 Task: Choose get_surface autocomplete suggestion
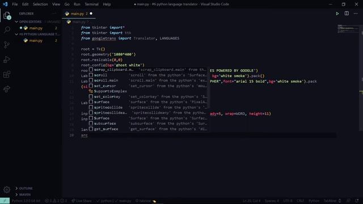(x=148, y=129)
